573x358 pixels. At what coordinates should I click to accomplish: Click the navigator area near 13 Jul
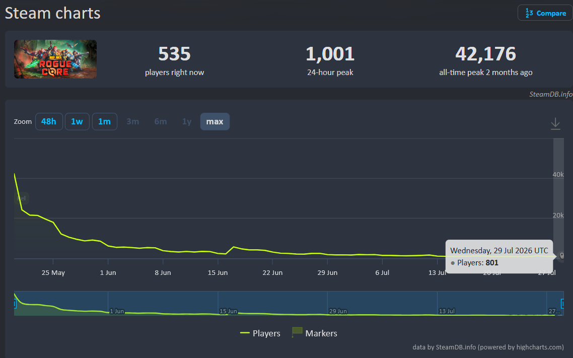coord(447,311)
